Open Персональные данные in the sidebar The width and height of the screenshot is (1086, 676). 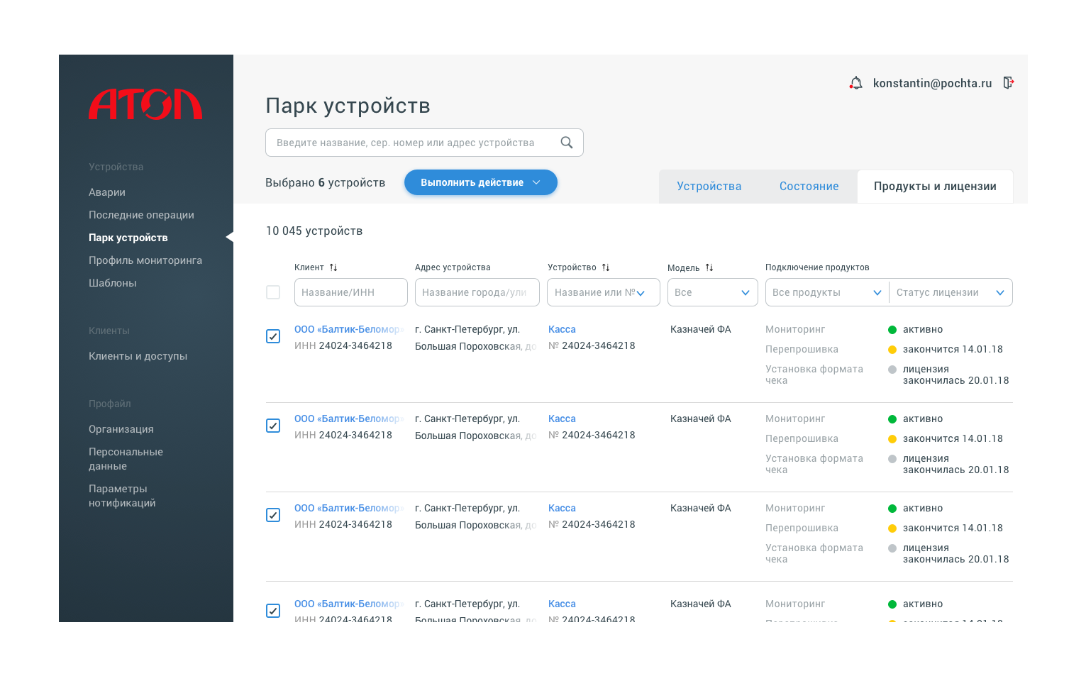[126, 459]
